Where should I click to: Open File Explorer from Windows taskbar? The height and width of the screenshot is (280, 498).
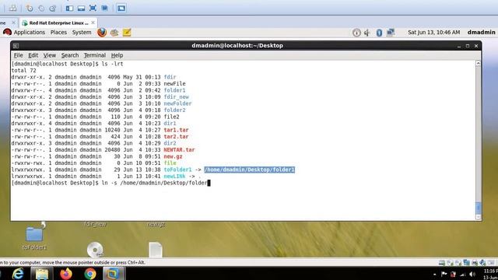click(x=41, y=274)
